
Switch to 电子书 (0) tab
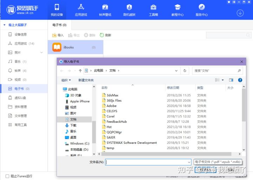coord(59,25)
